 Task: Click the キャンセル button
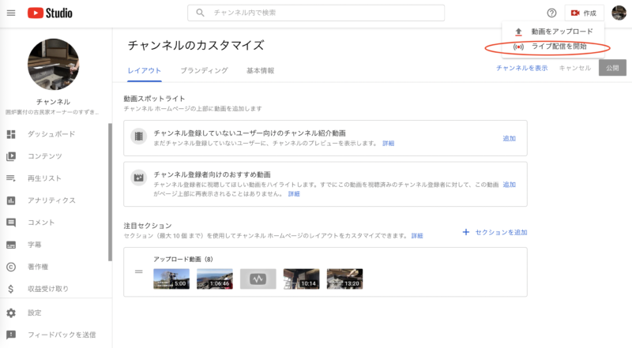575,68
